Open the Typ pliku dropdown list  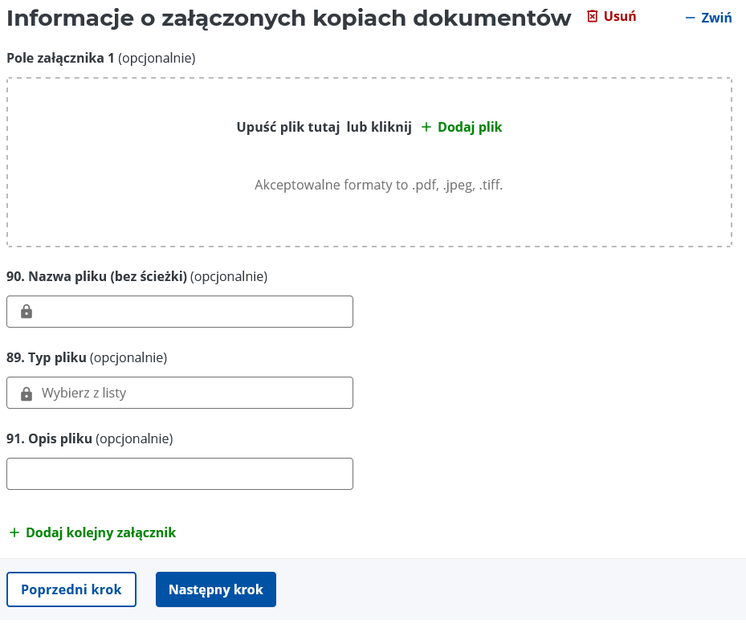point(180,393)
